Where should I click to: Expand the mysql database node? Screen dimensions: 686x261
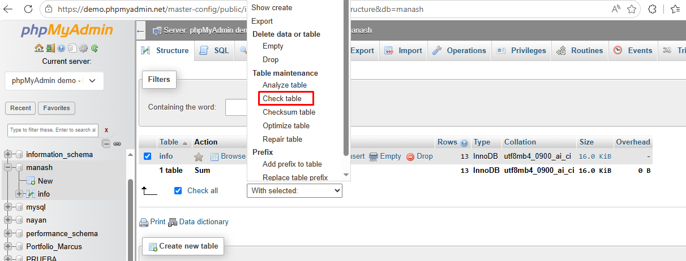(8, 207)
